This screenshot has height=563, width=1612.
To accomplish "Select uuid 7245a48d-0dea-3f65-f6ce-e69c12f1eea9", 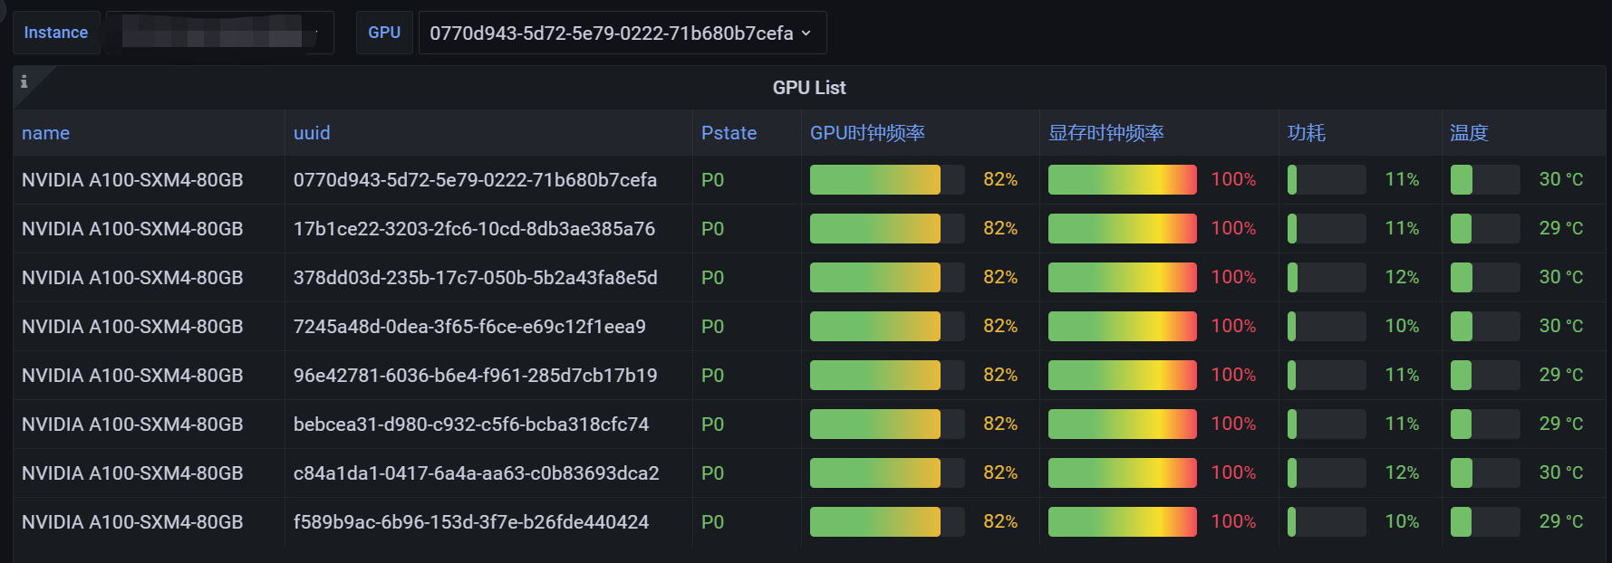I will point(469,327).
